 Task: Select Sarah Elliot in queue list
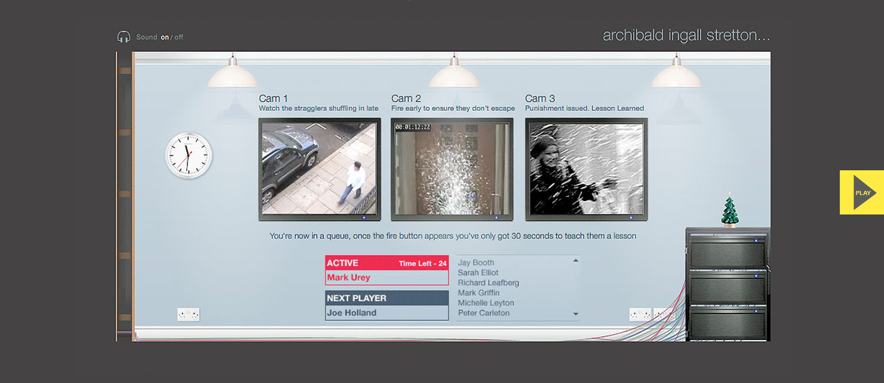tap(478, 273)
